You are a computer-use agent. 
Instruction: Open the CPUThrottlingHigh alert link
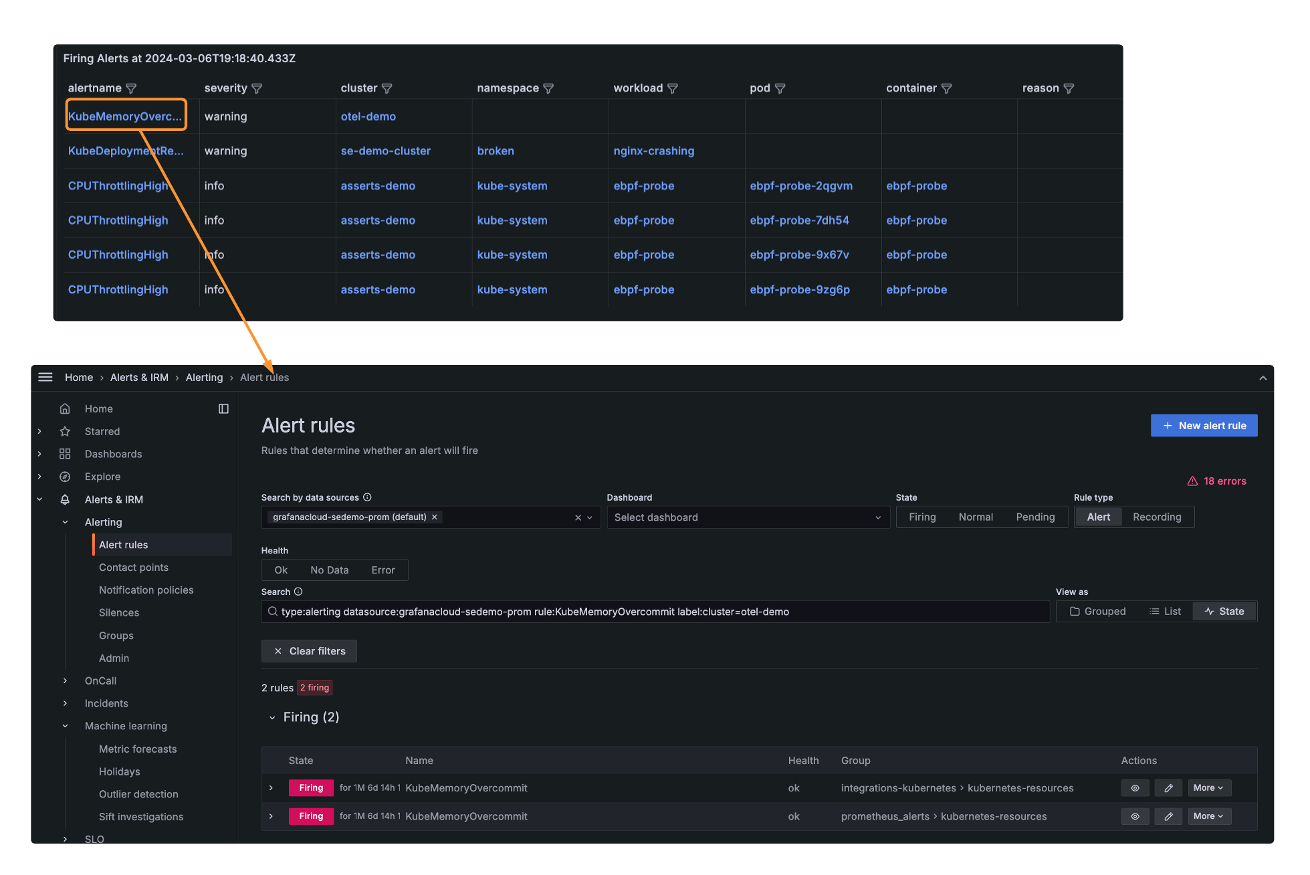click(118, 185)
